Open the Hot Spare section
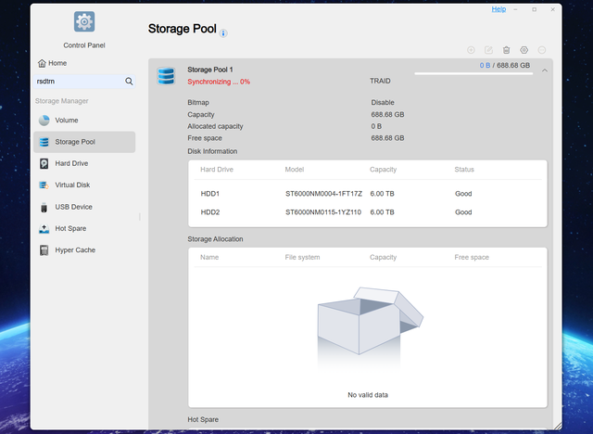Screen dimensions: 593x434 (x=84, y=228)
